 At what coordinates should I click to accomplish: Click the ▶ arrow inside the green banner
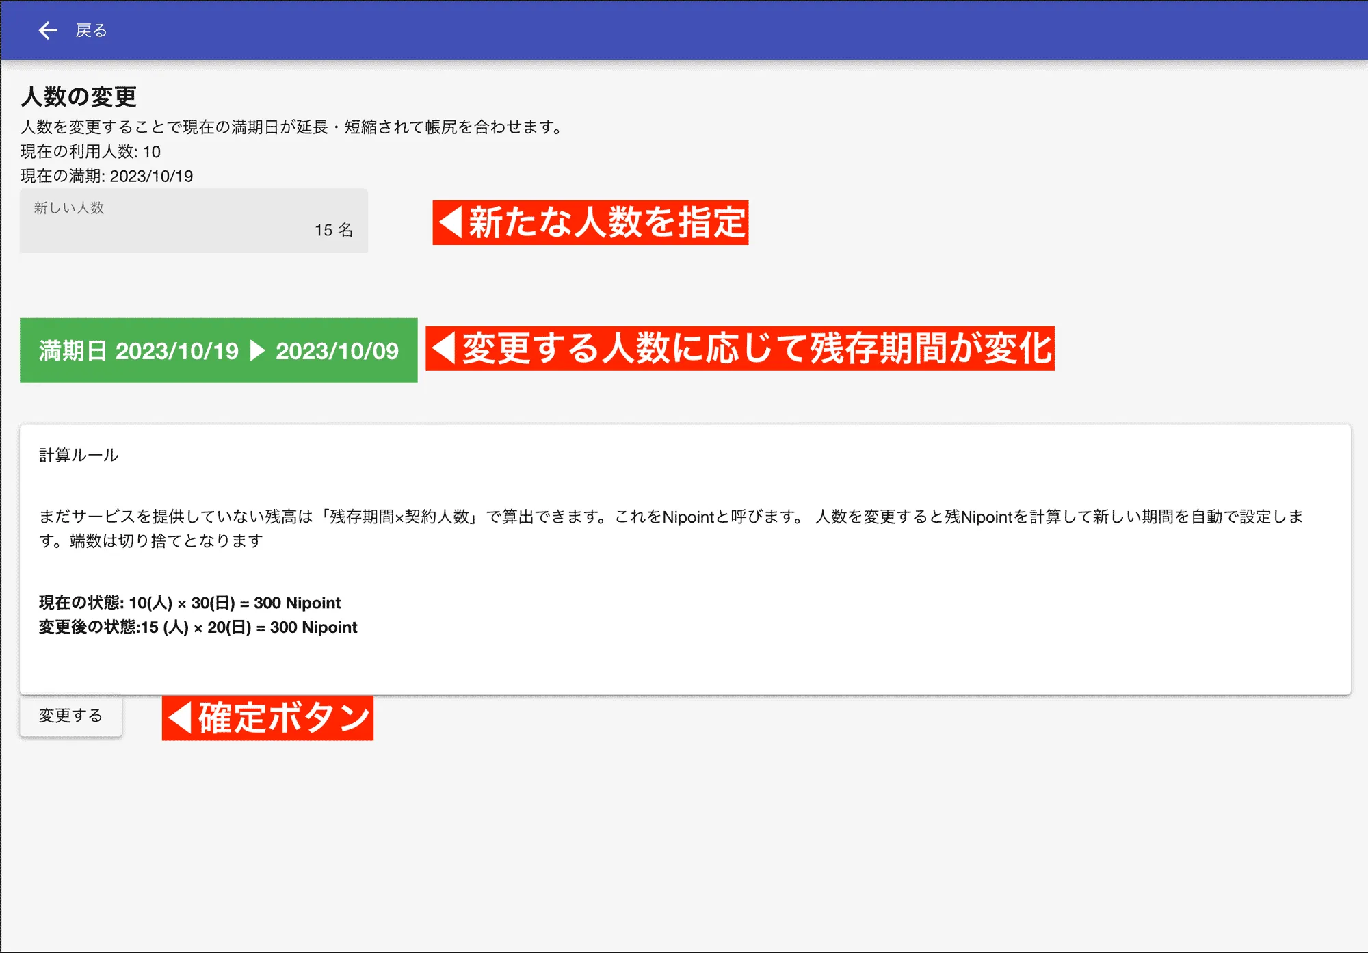[x=256, y=351]
